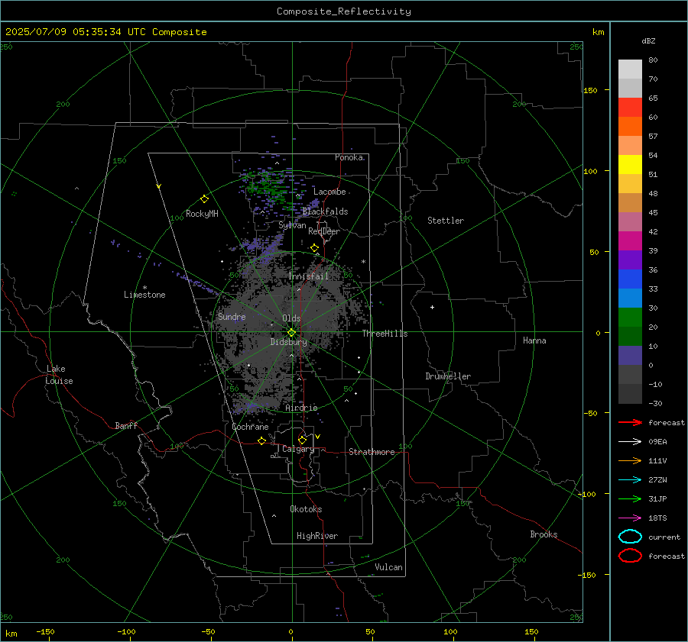Screen dimensions: 688x642
Task: Click the Blackfalds city label
Action: (325, 211)
